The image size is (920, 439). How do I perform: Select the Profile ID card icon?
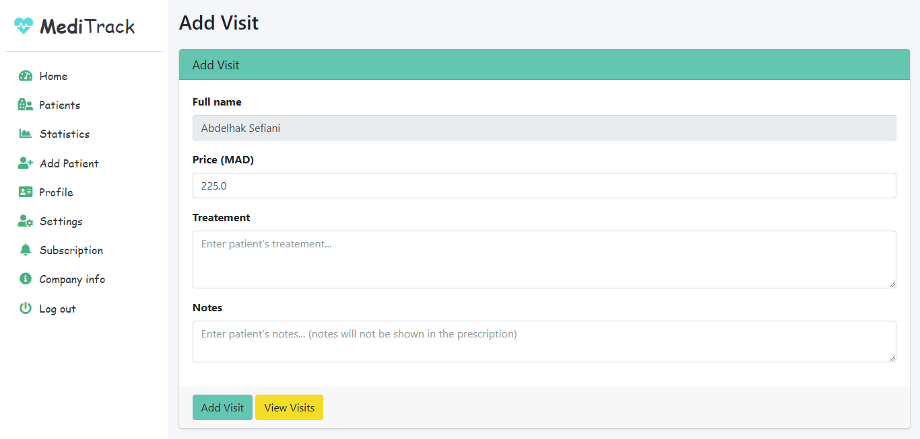(x=26, y=192)
